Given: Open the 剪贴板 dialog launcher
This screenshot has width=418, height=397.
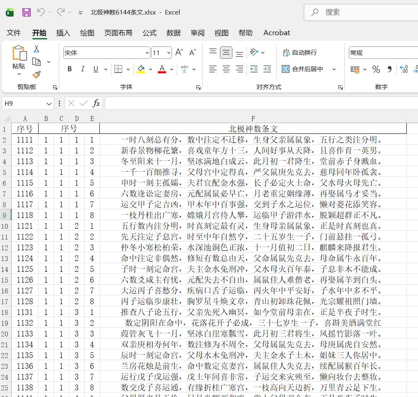Looking at the screenshot, I should point(54,87).
